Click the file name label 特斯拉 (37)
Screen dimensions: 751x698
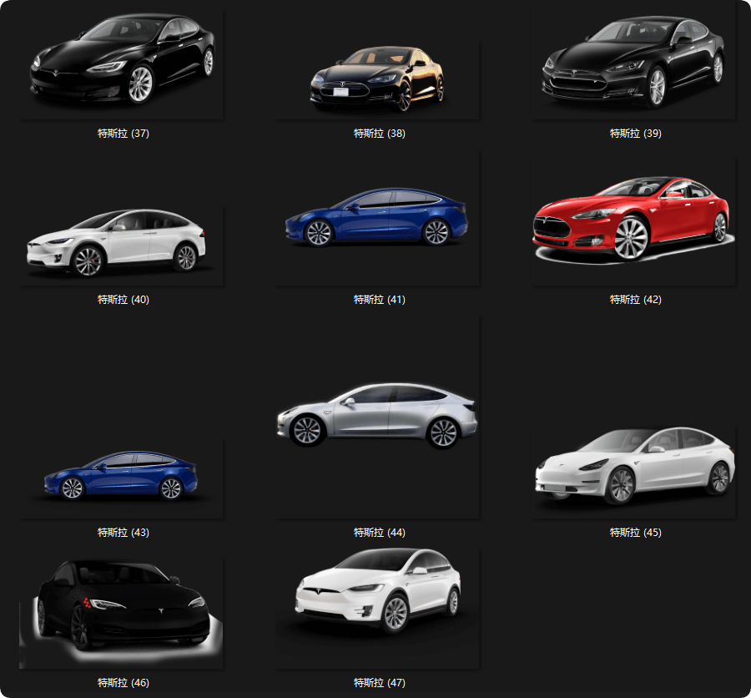point(123,134)
